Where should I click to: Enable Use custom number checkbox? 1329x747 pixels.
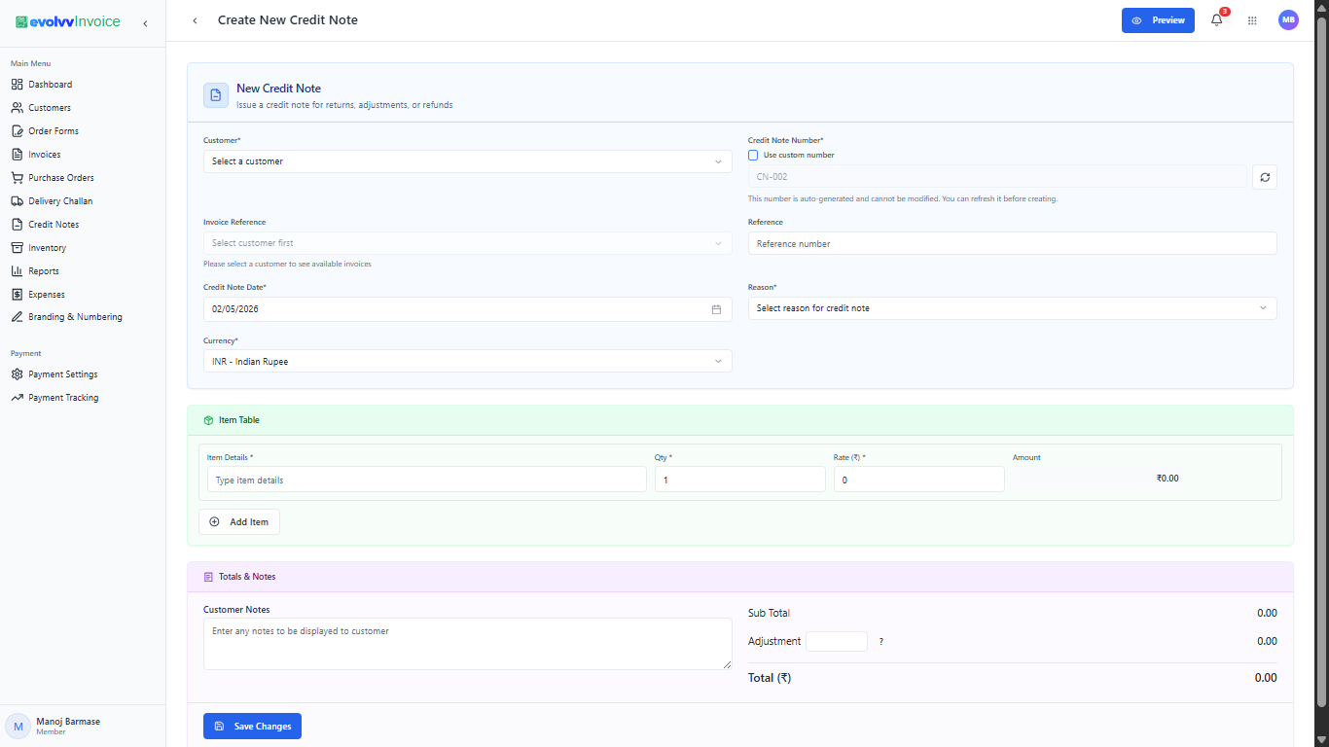click(753, 155)
